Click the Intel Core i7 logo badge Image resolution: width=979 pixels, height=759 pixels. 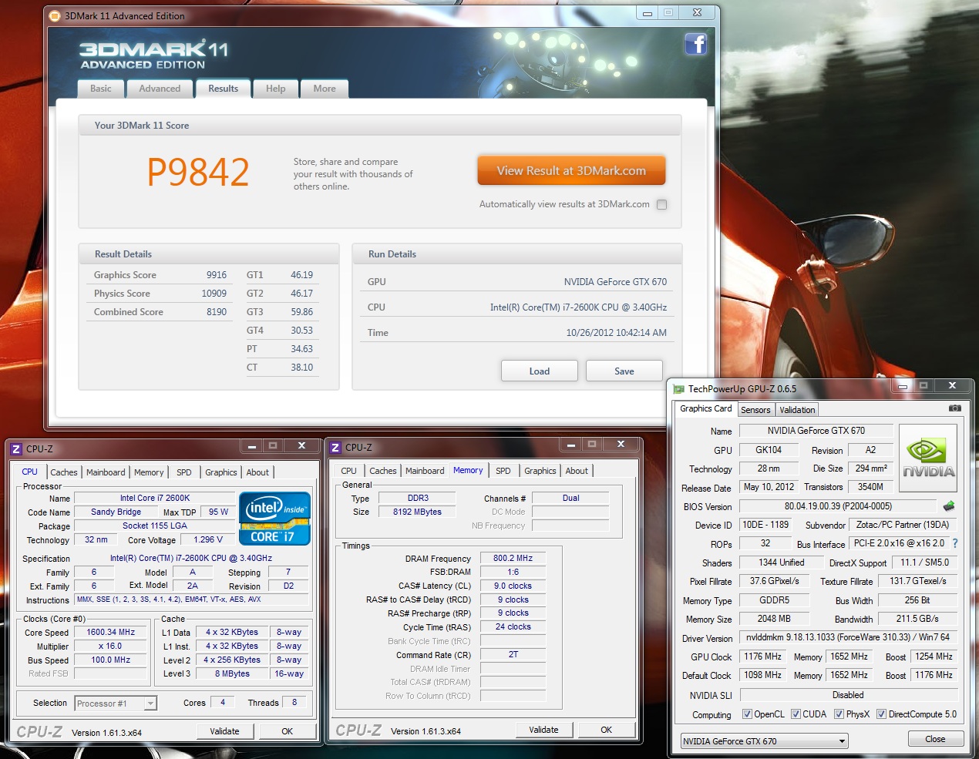pyautogui.click(x=274, y=519)
